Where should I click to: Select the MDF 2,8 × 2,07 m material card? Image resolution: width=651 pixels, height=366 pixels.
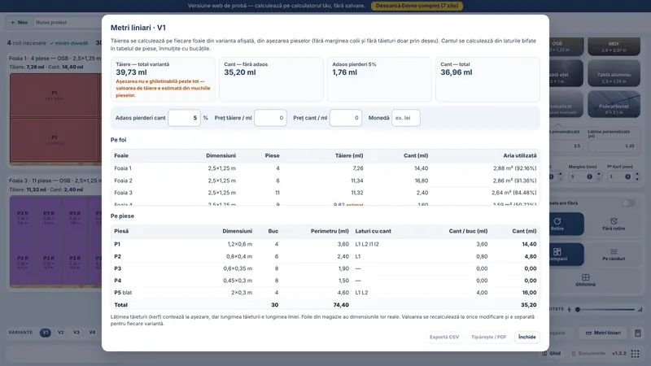coord(614,46)
